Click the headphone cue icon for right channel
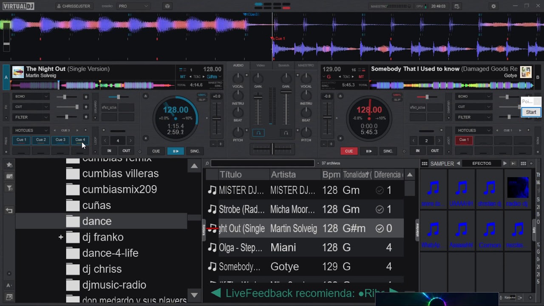544x306 pixels. 286,133
